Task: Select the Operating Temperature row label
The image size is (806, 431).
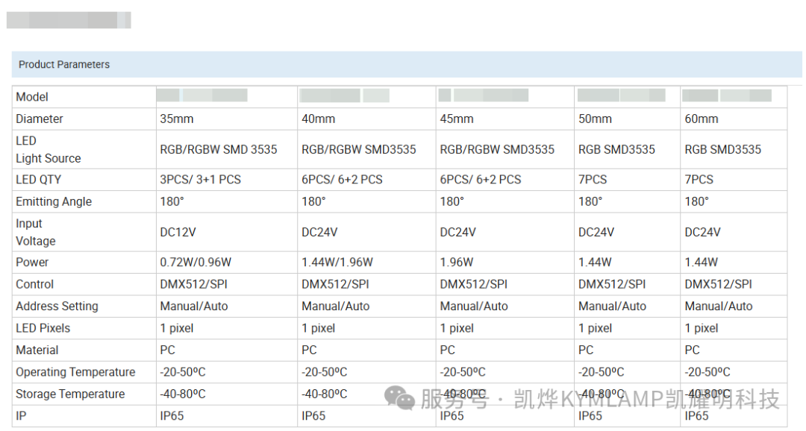Action: (x=75, y=372)
